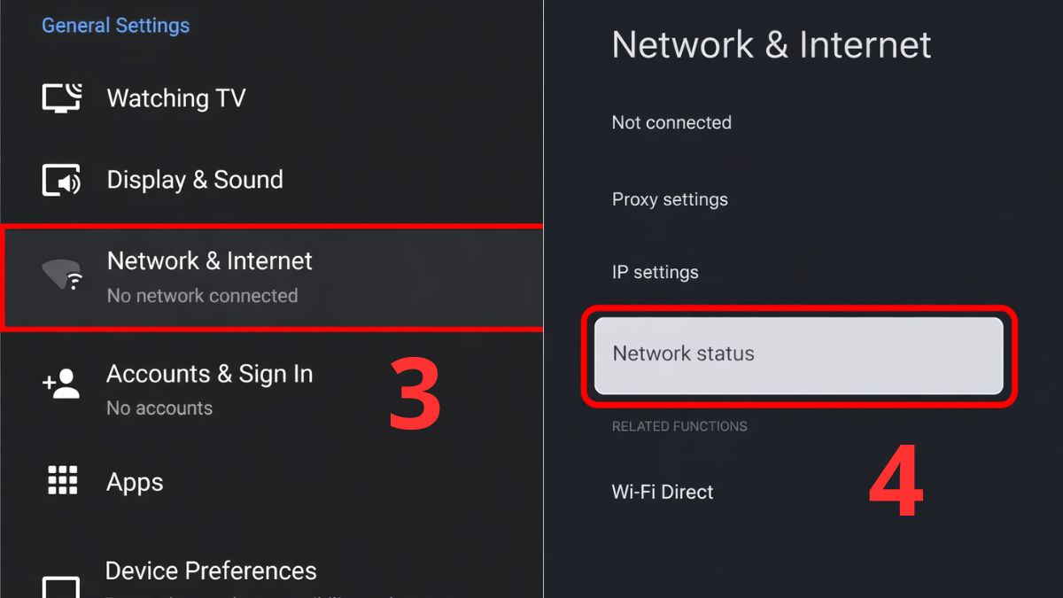Click the Wi-Fi signal icon
This screenshot has width=1063, height=598.
click(x=62, y=276)
